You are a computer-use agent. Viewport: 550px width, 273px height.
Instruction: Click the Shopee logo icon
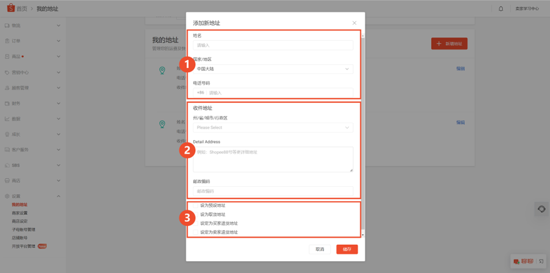pos(10,8)
